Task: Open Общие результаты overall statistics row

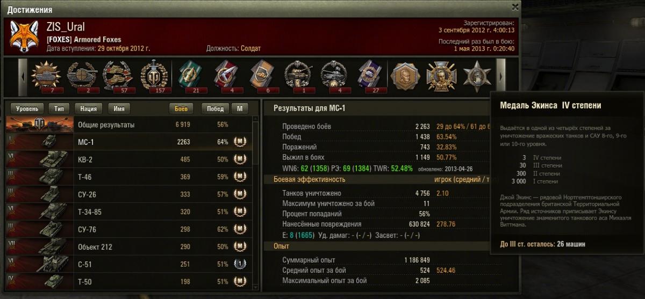Action: tap(128, 125)
